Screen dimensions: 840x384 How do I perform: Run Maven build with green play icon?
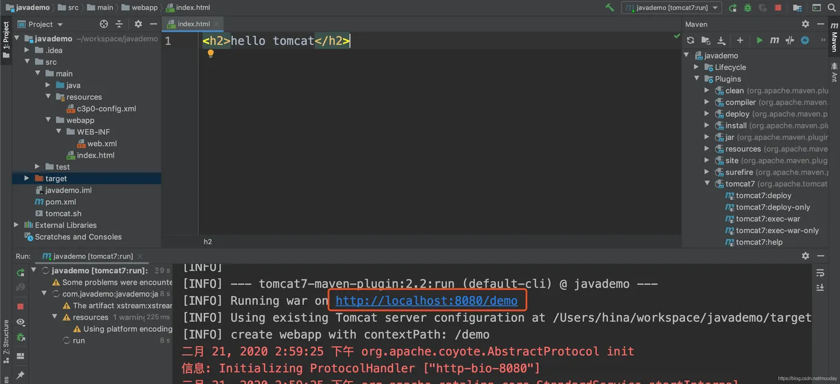point(760,40)
